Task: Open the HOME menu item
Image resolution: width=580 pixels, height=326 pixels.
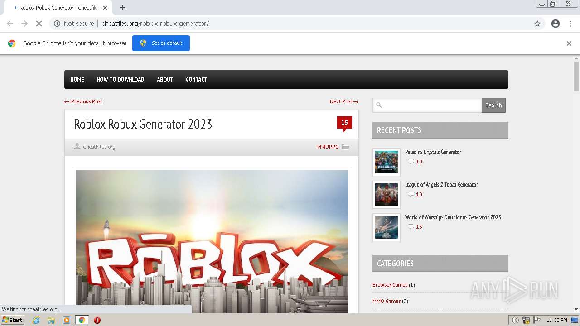Action: coord(77,79)
